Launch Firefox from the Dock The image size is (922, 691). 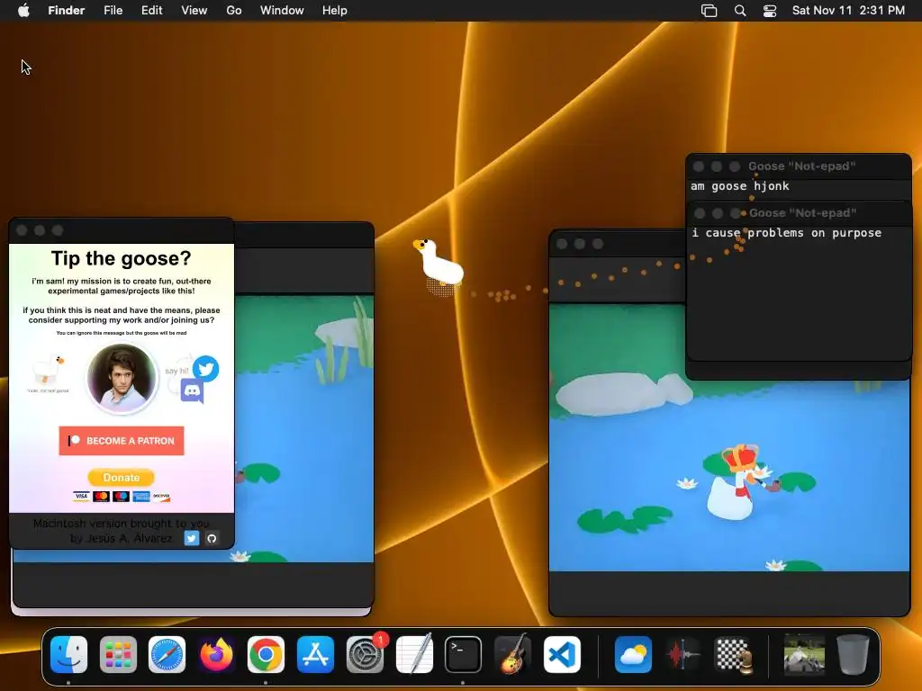216,654
